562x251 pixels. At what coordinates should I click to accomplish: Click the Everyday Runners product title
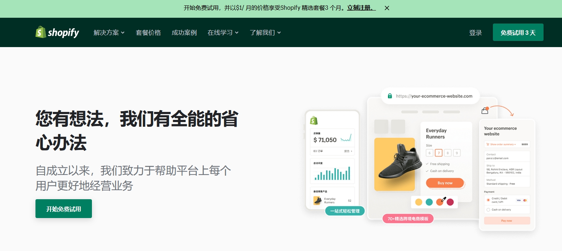pos(436,134)
